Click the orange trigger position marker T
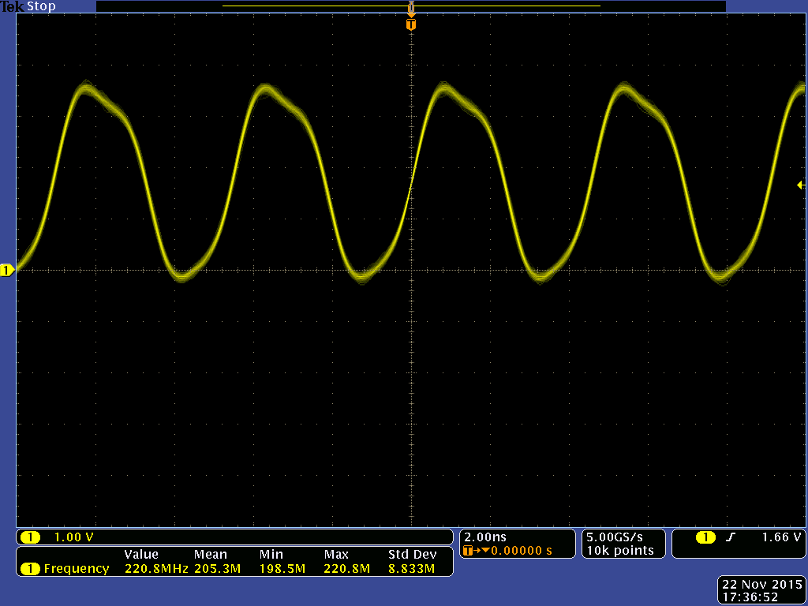808x606 pixels. click(x=410, y=24)
